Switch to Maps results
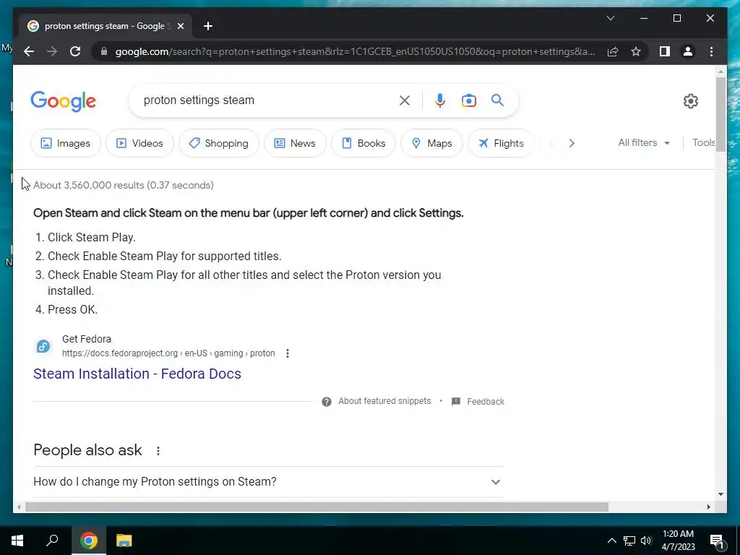Screen dimensions: 740x555 click(x=431, y=143)
